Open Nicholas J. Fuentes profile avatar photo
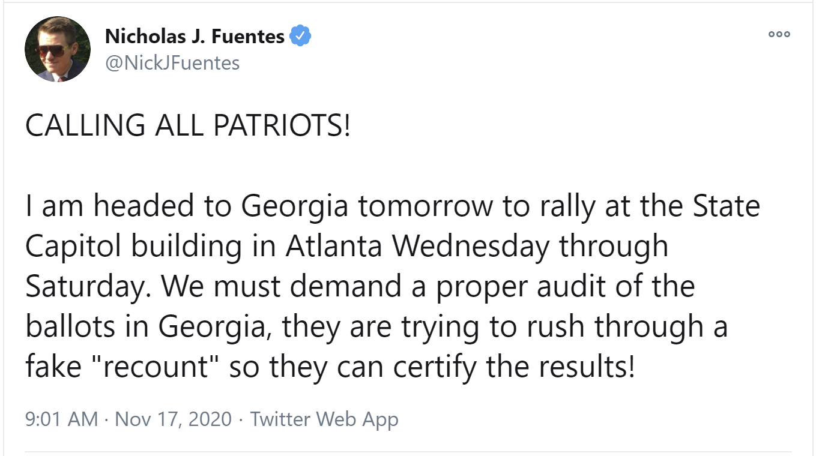Viewport: 816px width, 456px height. [58, 49]
